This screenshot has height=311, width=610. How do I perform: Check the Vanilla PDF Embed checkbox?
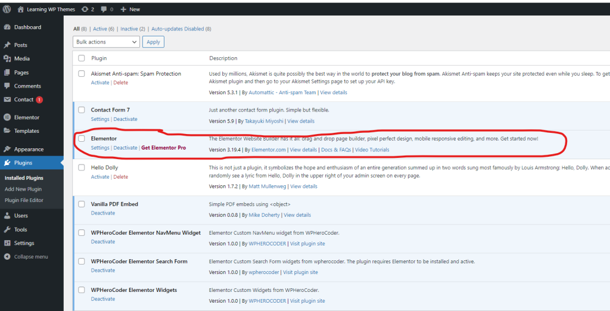(x=81, y=204)
